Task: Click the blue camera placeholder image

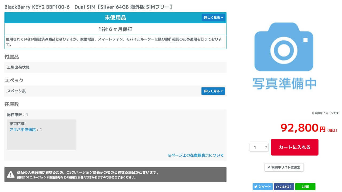Action: click(x=284, y=47)
